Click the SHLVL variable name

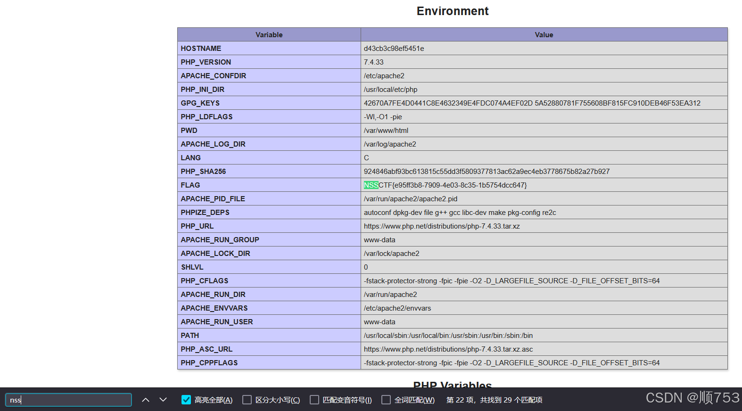(192, 267)
